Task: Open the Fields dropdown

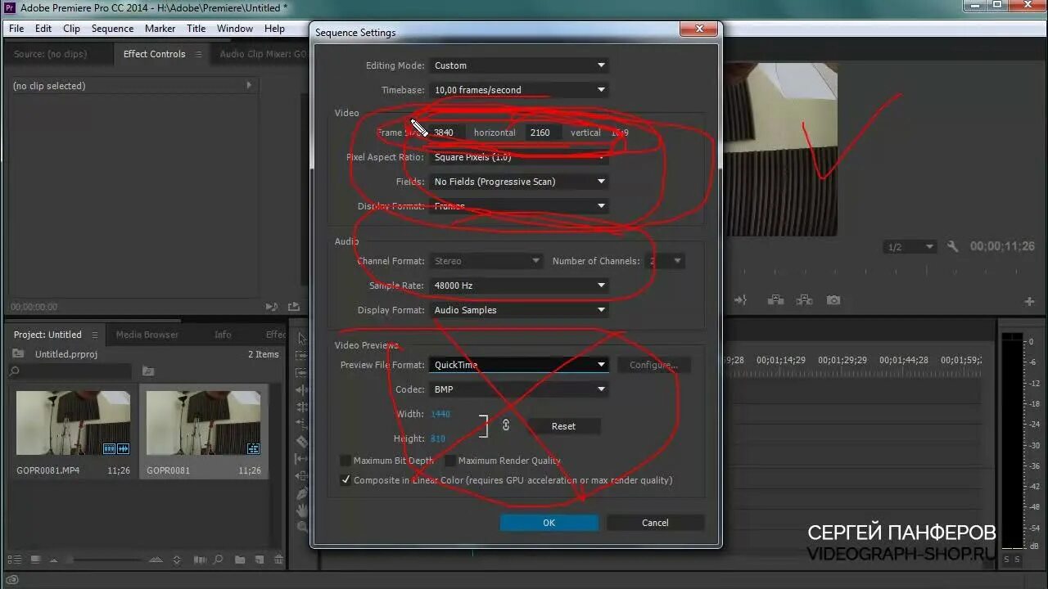Action: (519, 182)
